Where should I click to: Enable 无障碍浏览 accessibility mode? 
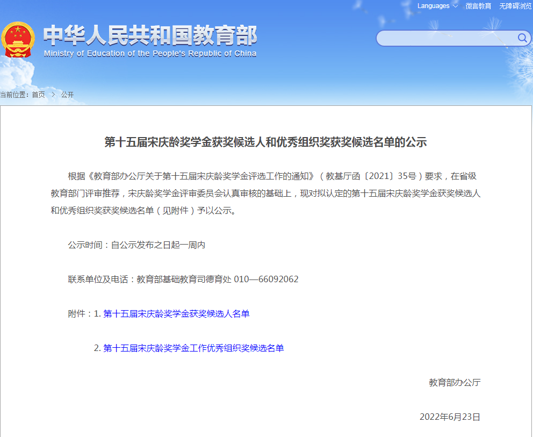pyautogui.click(x=515, y=6)
